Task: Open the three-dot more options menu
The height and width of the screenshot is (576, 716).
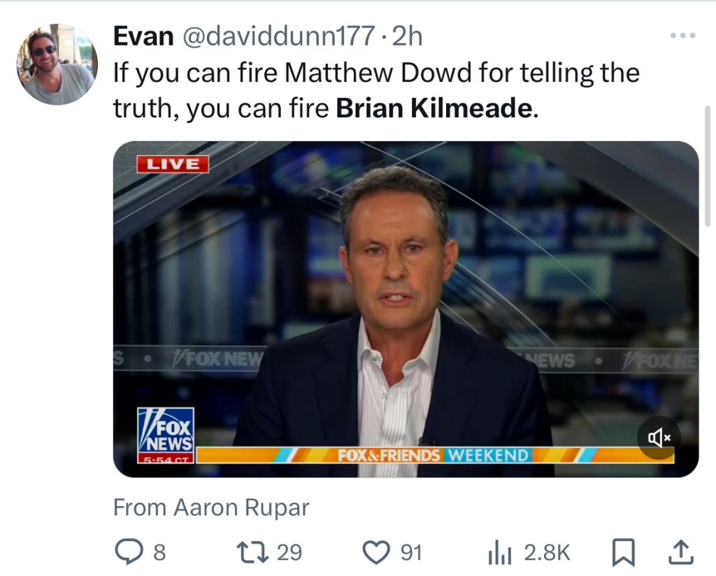Action: [682, 36]
